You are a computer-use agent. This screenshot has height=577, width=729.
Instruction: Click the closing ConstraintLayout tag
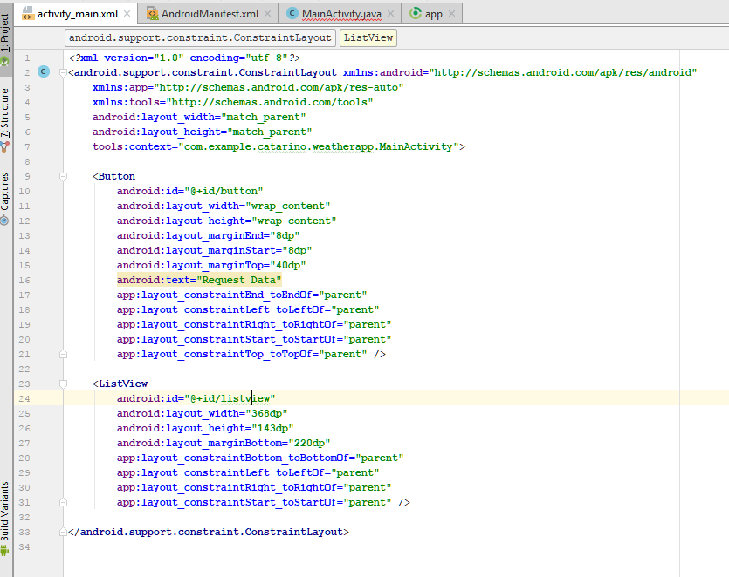point(209,532)
